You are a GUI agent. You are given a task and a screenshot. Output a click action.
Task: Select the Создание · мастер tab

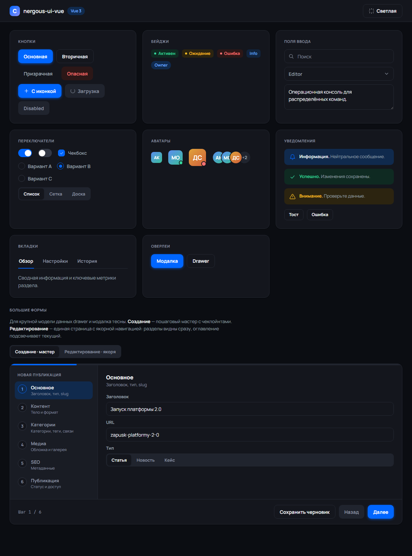click(35, 352)
